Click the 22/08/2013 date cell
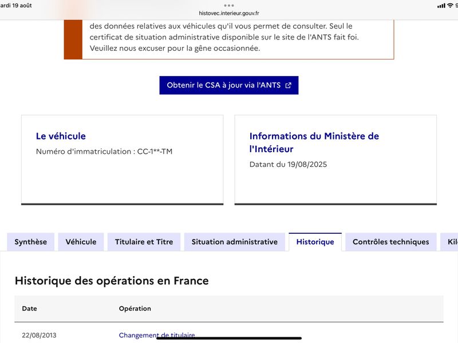The height and width of the screenshot is (343, 458). click(x=39, y=335)
